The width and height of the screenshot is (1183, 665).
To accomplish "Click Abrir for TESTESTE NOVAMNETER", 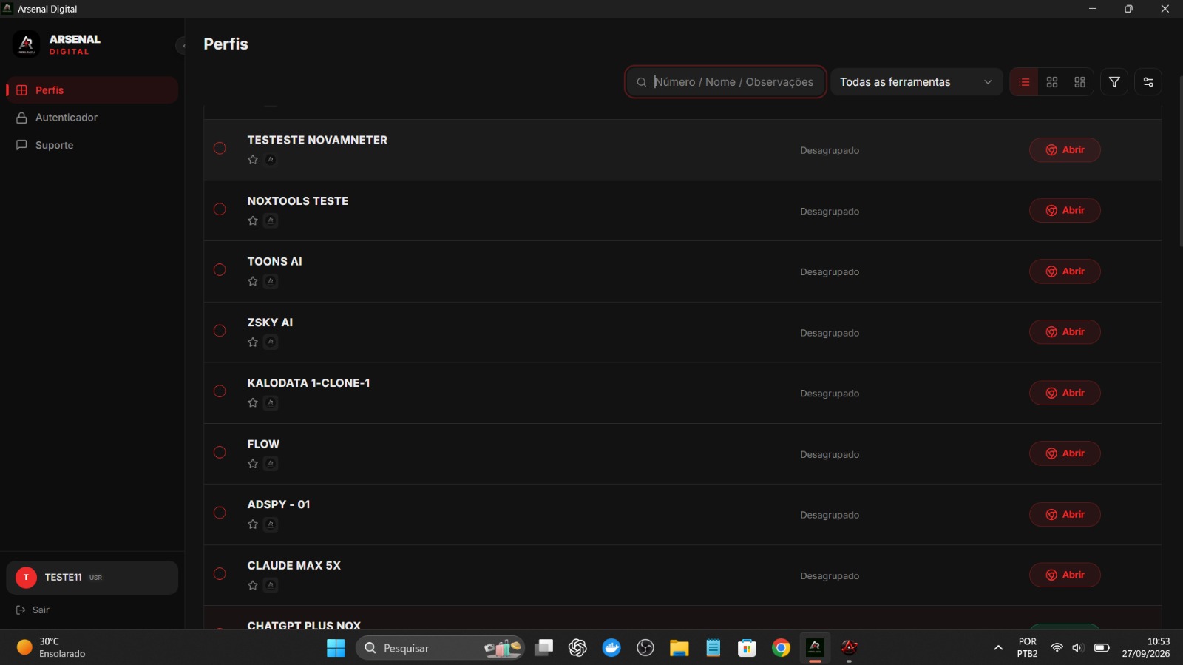I will point(1065,150).
